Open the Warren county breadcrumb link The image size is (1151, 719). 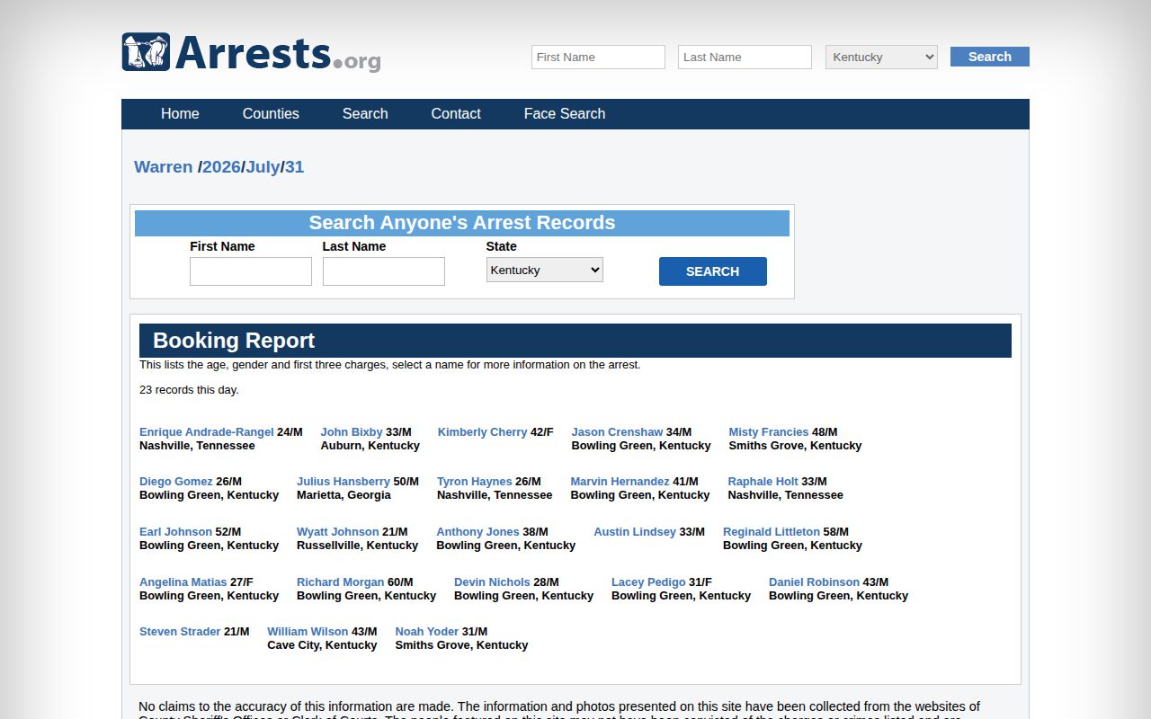tap(164, 167)
